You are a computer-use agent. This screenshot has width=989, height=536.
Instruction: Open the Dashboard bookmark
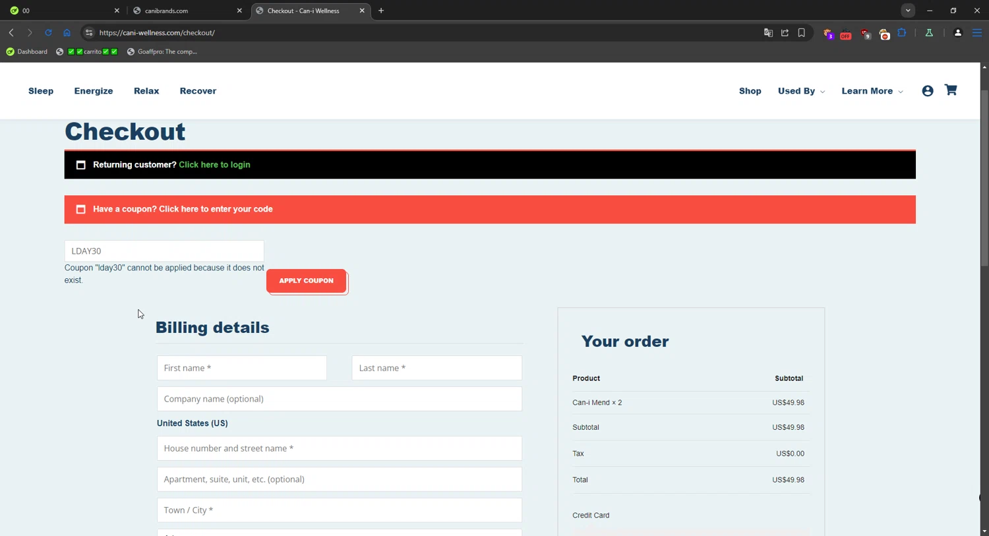point(27,51)
